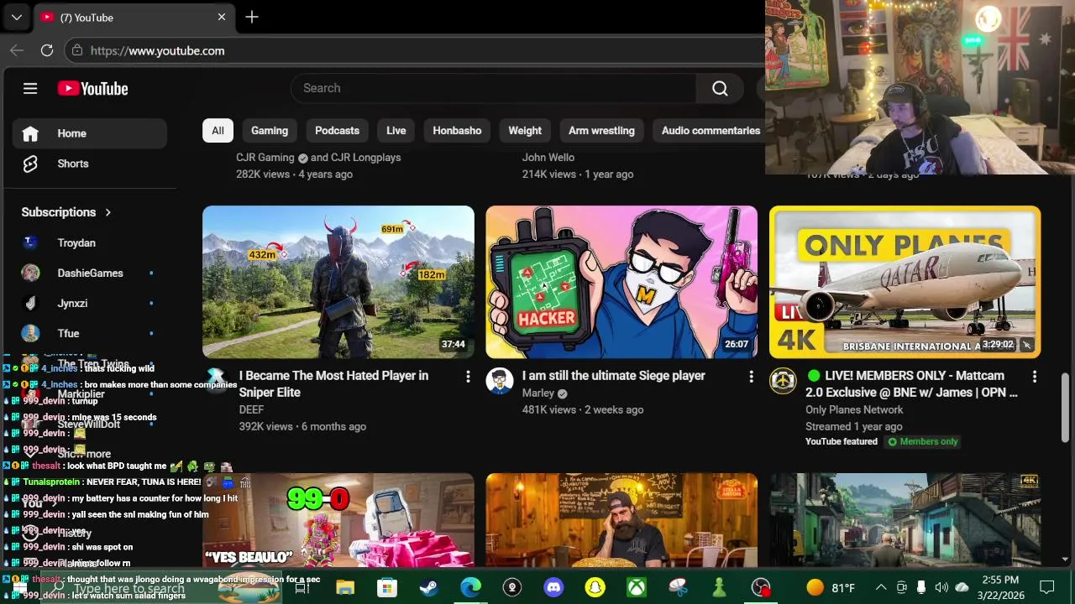Open Microsoft Store from taskbar
Viewport: 1075px width, 604px height.
(386, 587)
